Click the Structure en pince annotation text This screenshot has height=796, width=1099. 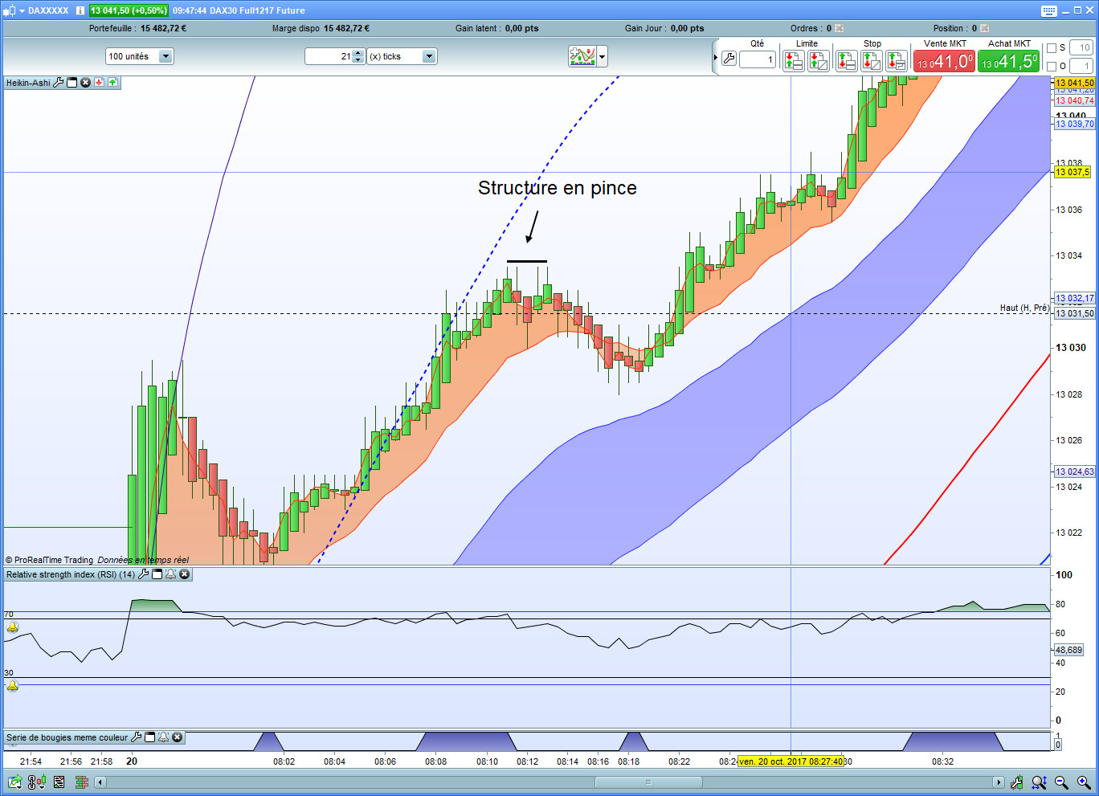(558, 188)
